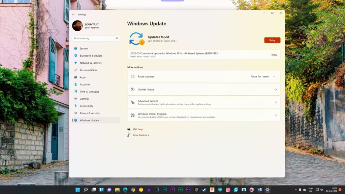Launch Microsoft Edge from the taskbar
The image size is (345, 194).
coord(125,190)
